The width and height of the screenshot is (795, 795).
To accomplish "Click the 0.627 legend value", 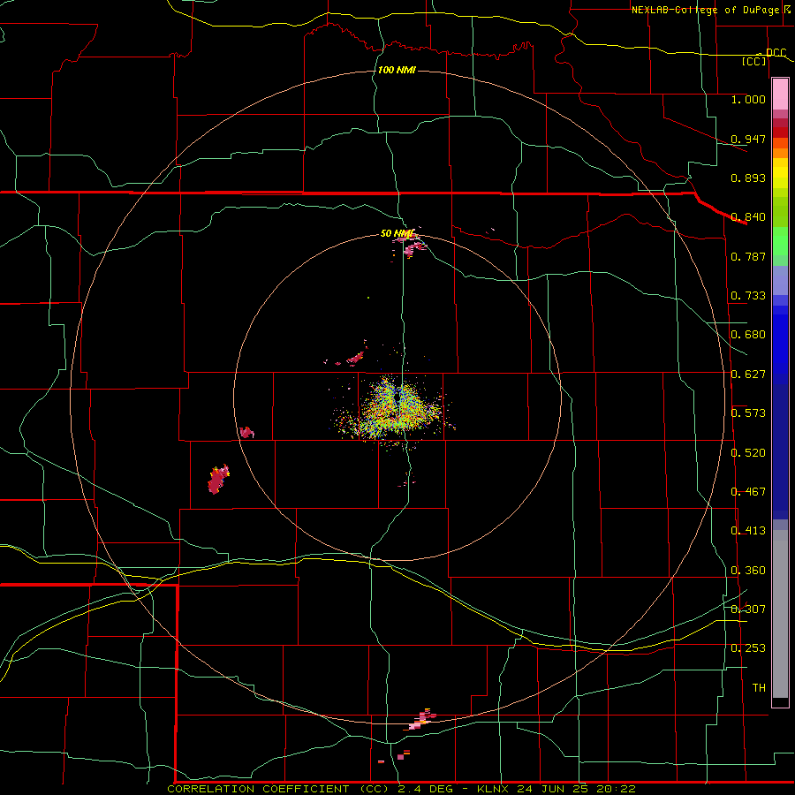I will coord(748,375).
